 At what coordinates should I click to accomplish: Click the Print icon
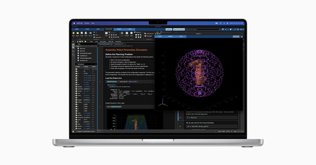tap(86, 33)
